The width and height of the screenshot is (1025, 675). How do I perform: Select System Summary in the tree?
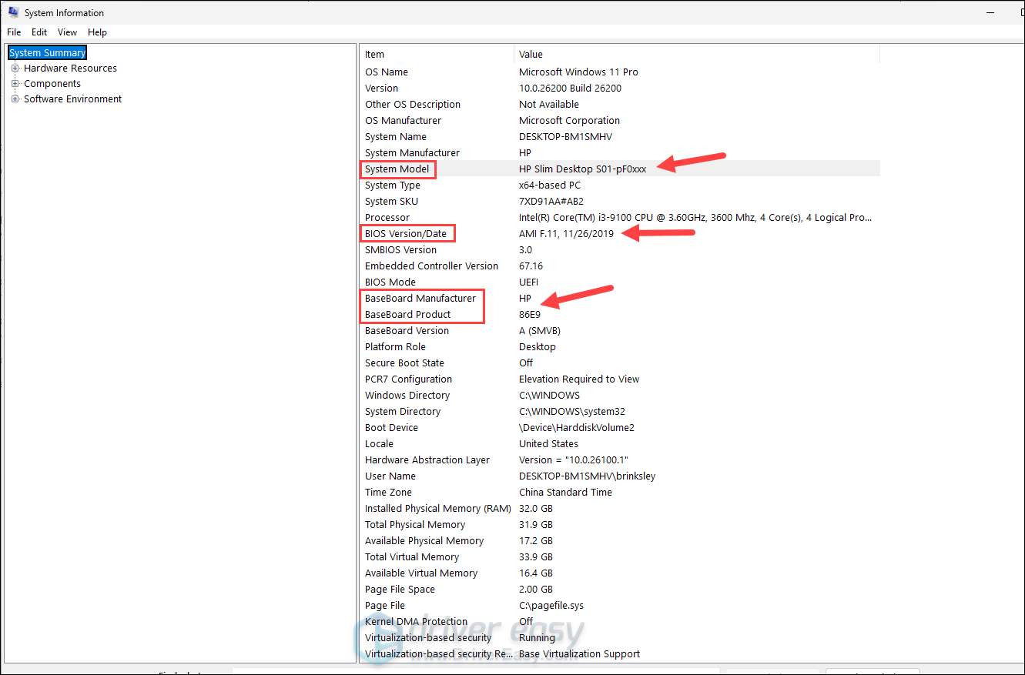pos(48,52)
